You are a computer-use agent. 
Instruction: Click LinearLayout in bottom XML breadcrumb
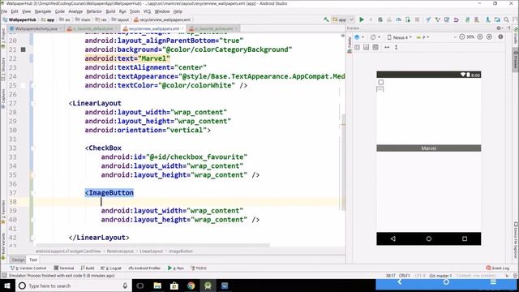[151, 251]
